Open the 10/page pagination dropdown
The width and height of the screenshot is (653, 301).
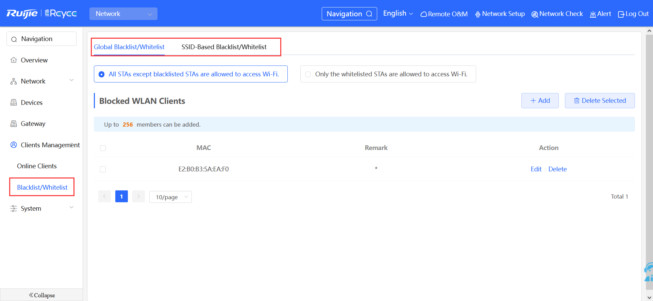coord(170,197)
